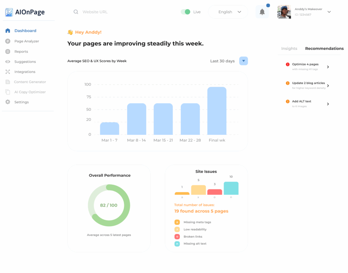This screenshot has height=273, width=348.
Task: Click the Suggestions eye icon
Action: (8, 62)
